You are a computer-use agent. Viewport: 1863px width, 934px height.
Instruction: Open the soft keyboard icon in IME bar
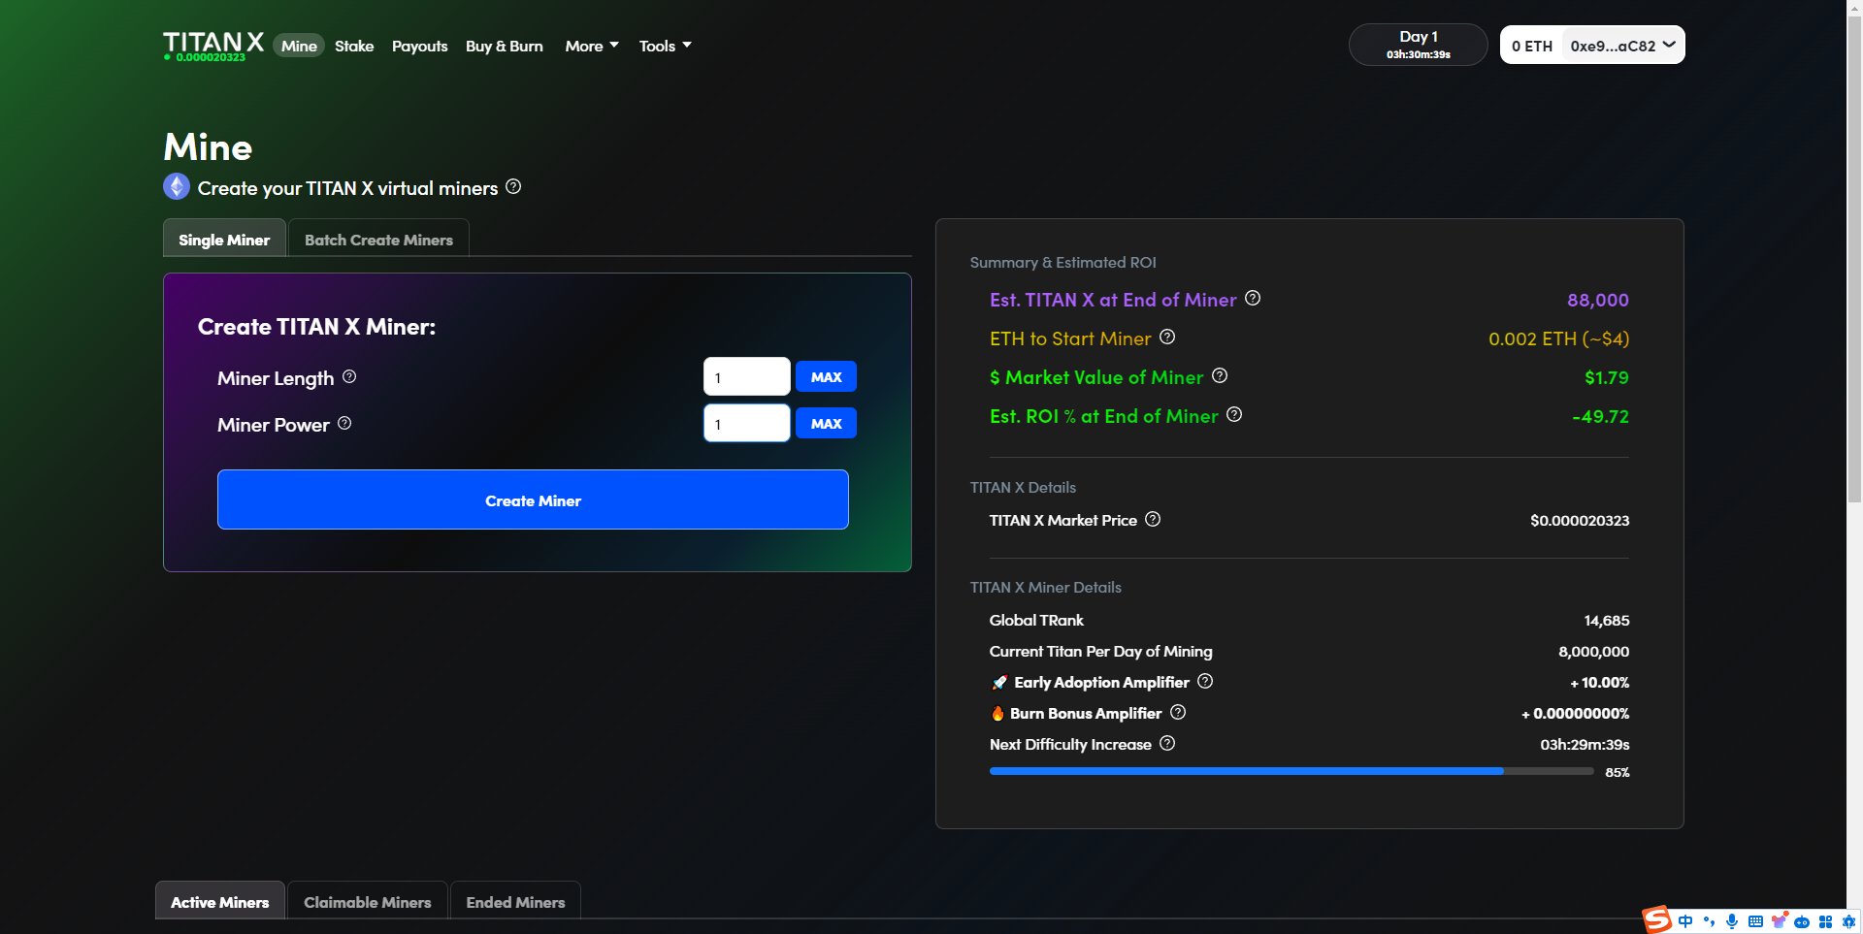point(1755,921)
